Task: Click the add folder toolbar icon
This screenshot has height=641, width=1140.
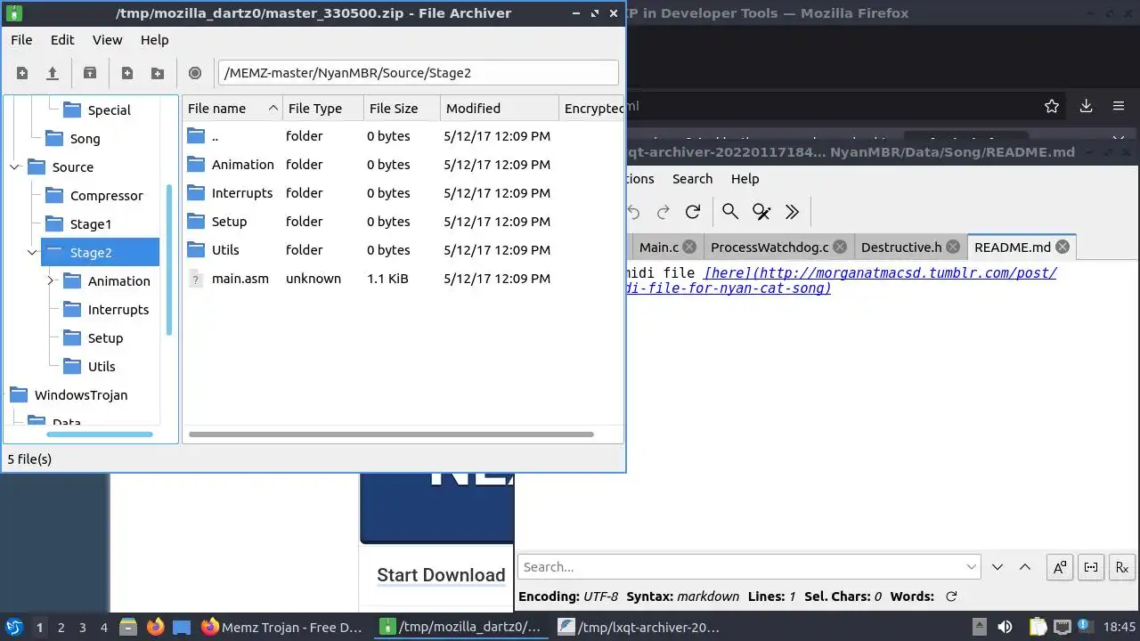Action: coord(158,73)
